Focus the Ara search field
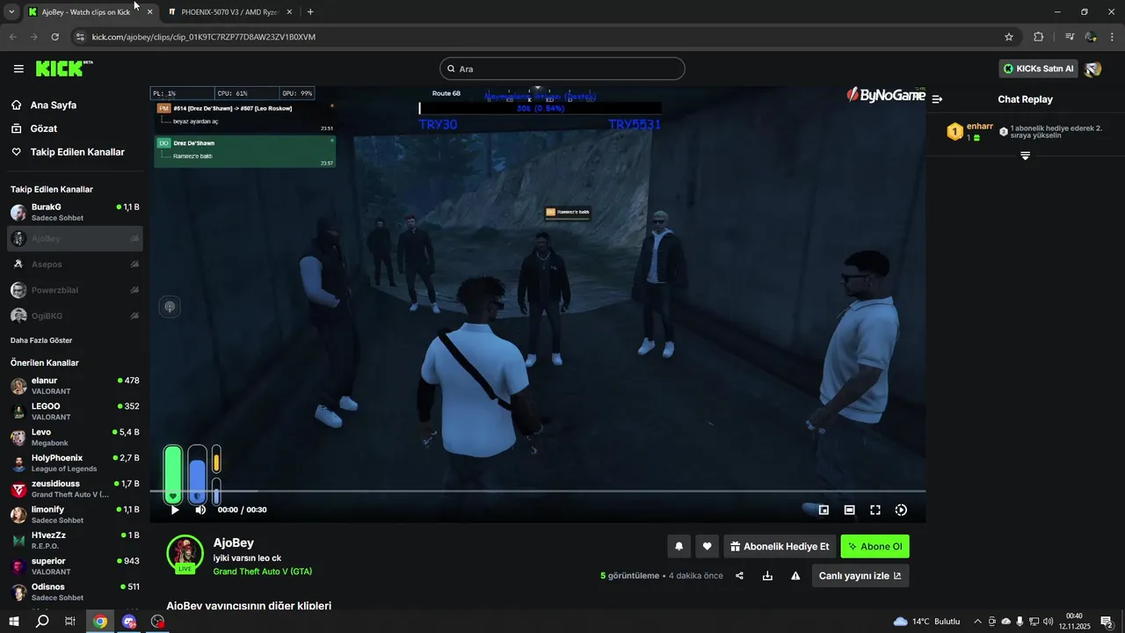Viewport: 1125px width, 633px height. point(562,69)
